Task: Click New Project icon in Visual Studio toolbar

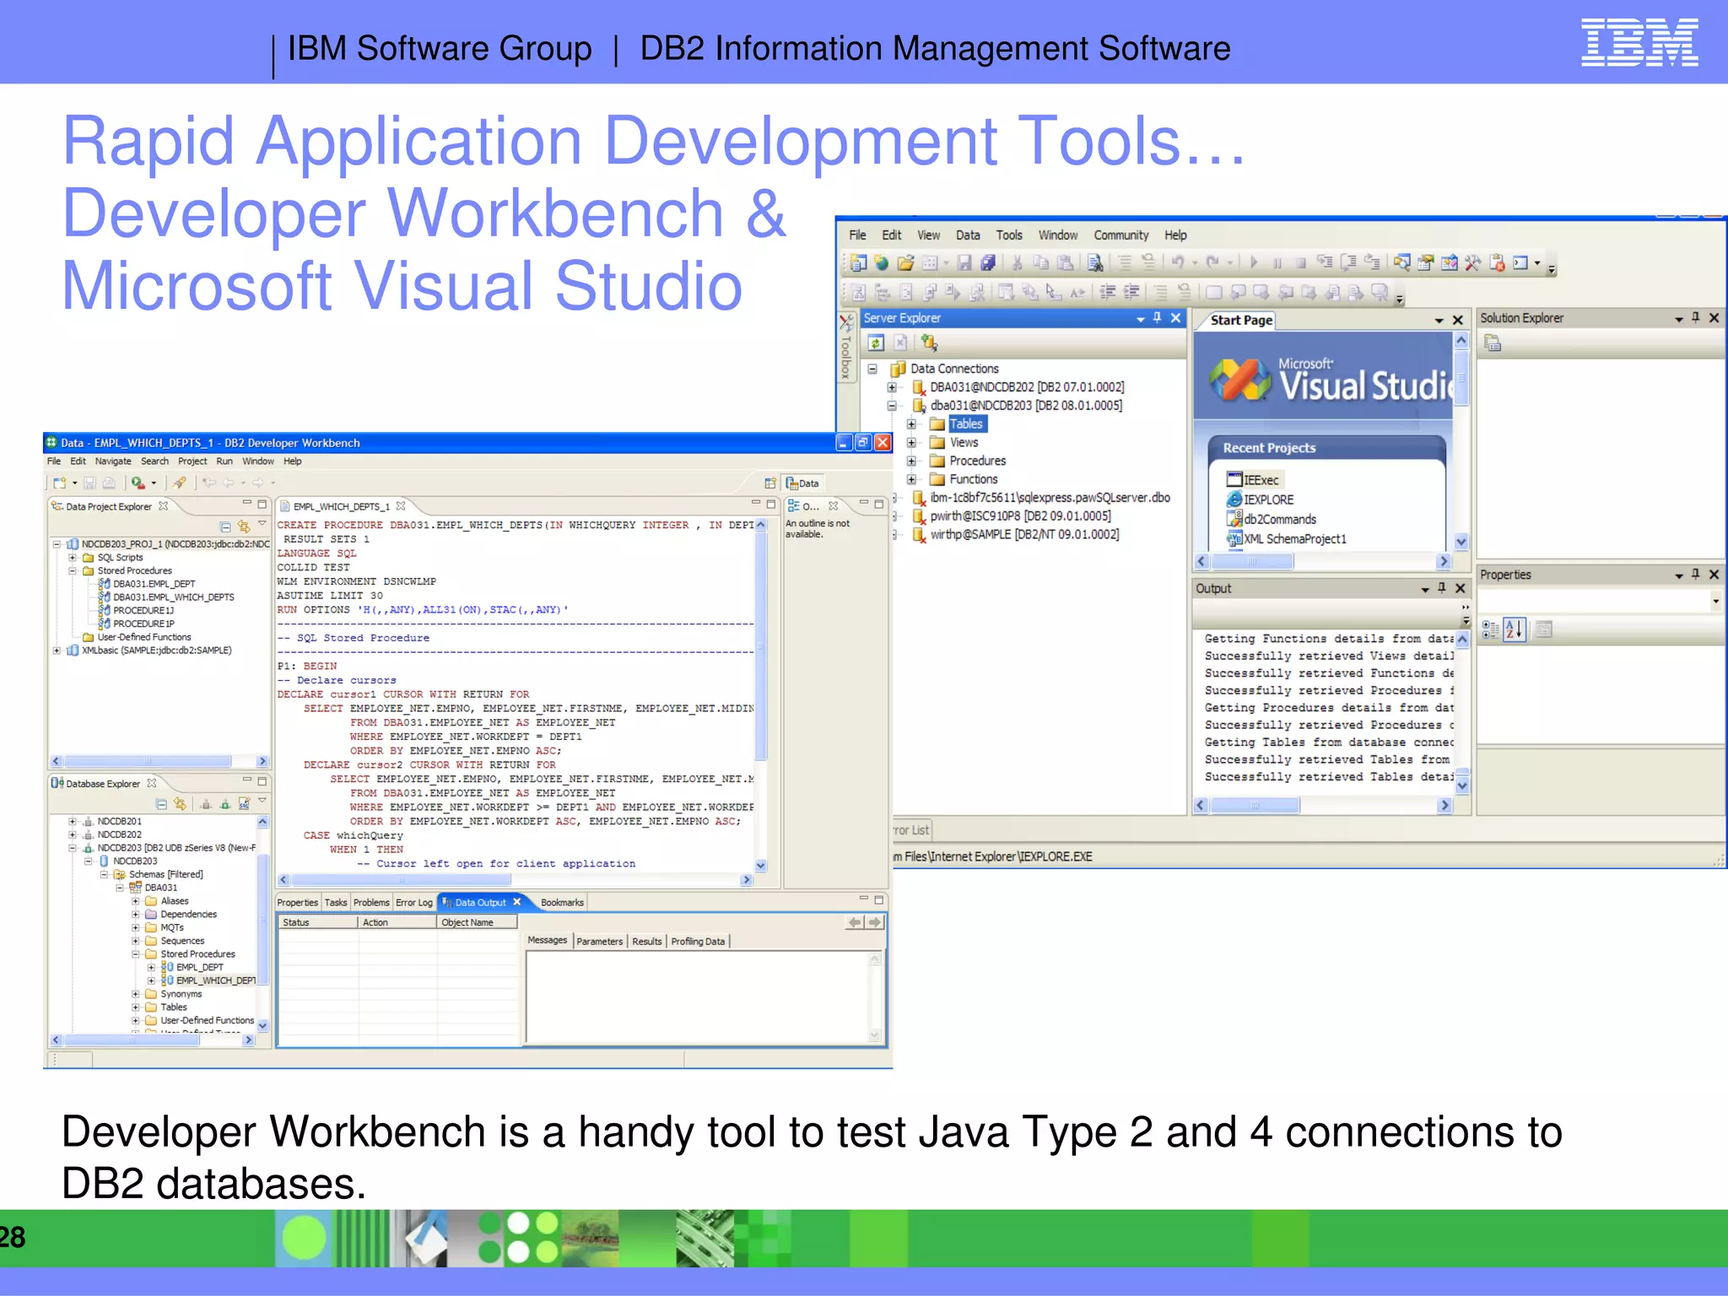Action: point(858,263)
